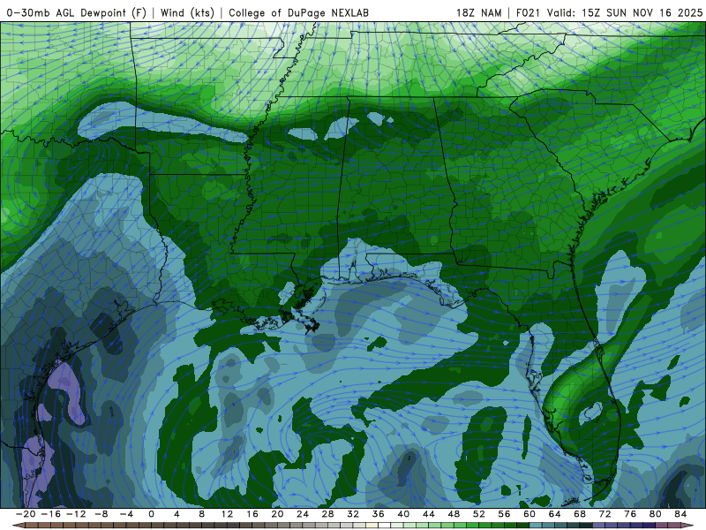This screenshot has width=706, height=530.
Task: Select the '18Z NAM' model run label
Action: [479, 13]
